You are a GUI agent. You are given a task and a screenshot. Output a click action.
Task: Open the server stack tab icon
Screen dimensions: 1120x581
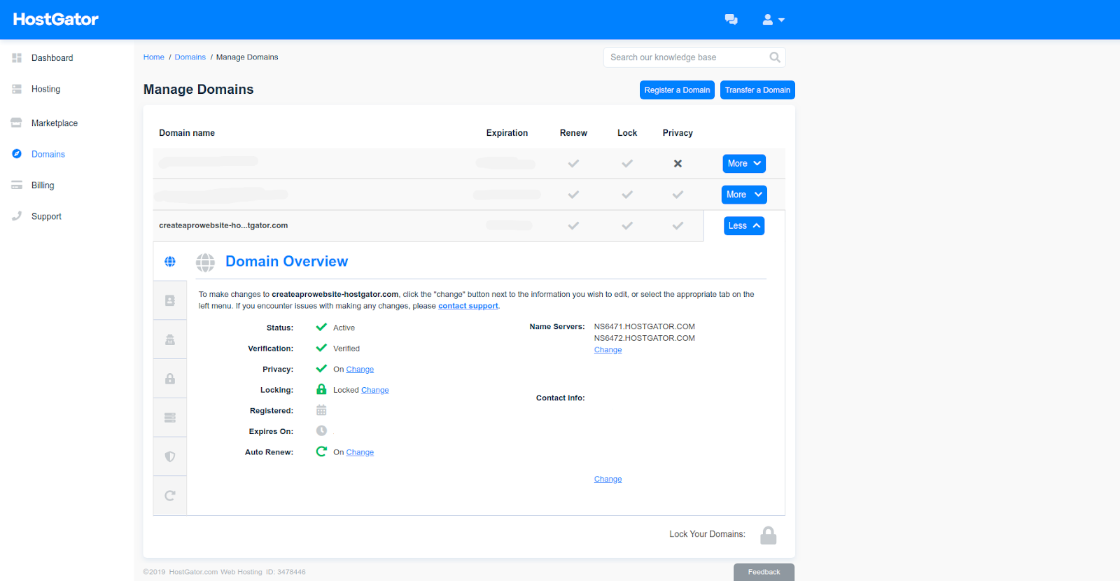coord(170,418)
